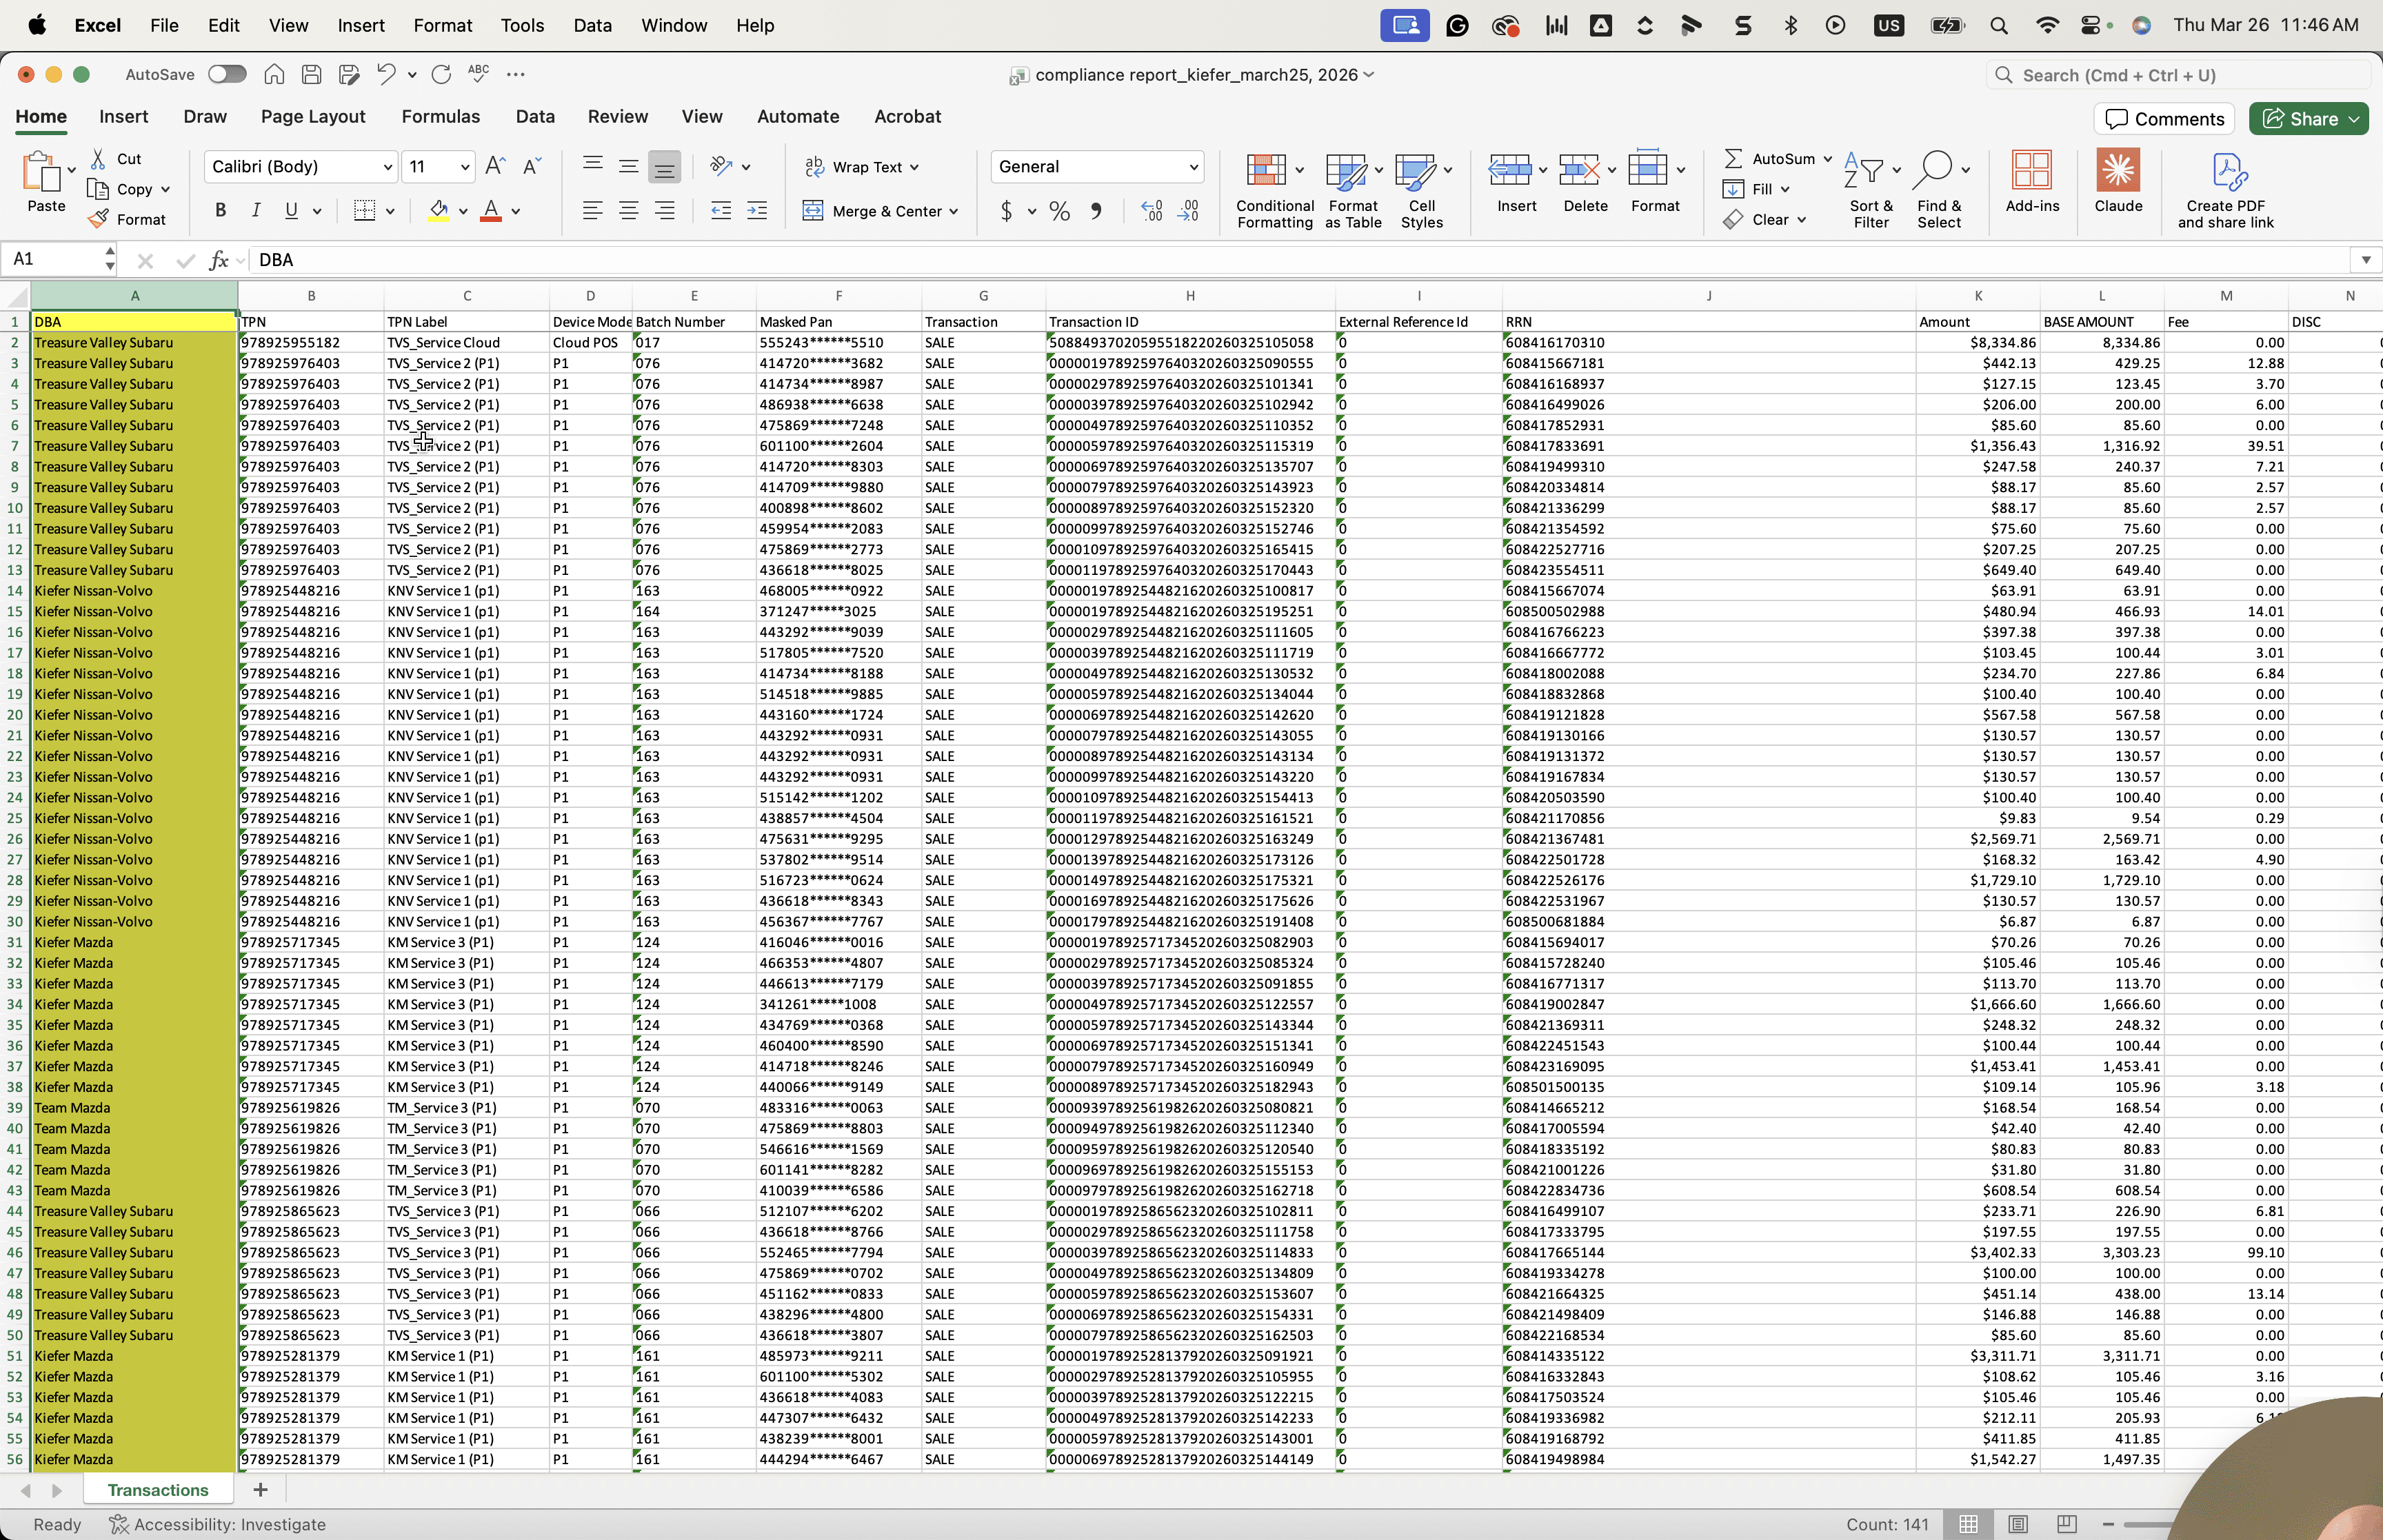Open the font size 11 dropdown
Image resolution: width=2383 pixels, height=1540 pixels.
pos(465,167)
